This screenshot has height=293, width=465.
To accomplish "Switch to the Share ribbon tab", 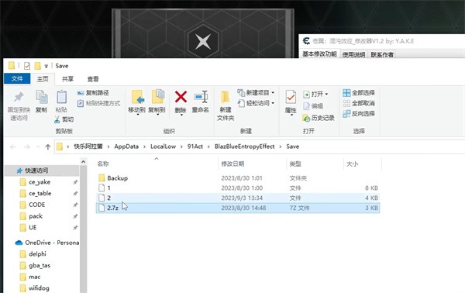I will point(67,79).
